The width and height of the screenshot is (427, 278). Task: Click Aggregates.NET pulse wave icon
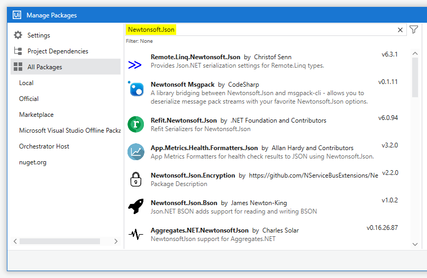135,234
